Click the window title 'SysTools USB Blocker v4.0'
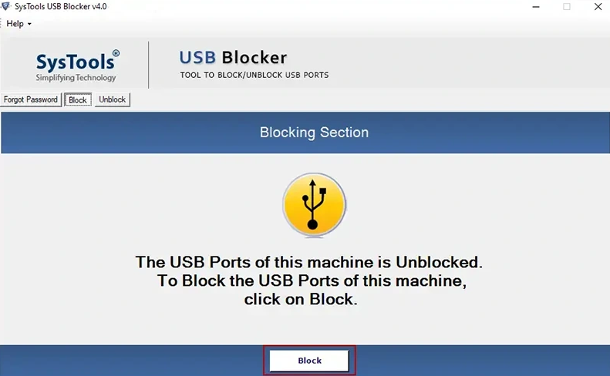Screen dimensions: 610x376 point(60,7)
